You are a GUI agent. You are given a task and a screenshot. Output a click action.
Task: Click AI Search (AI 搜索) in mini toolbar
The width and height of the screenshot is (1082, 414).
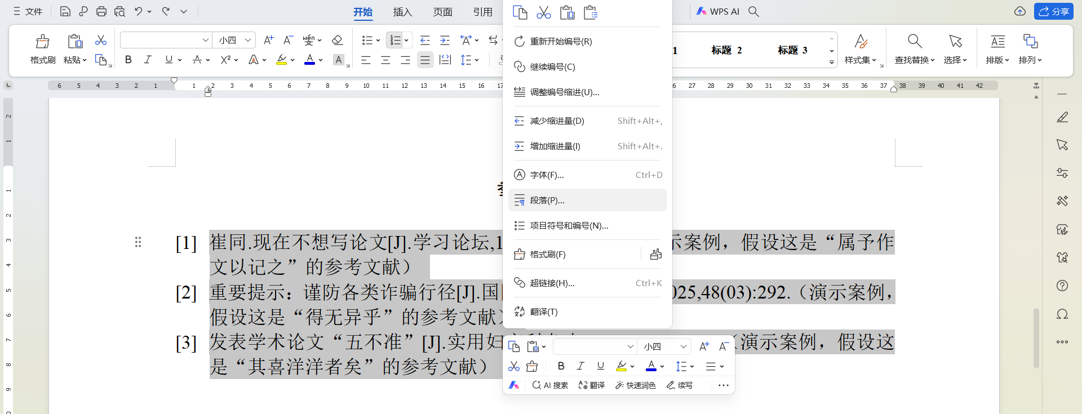click(550, 385)
